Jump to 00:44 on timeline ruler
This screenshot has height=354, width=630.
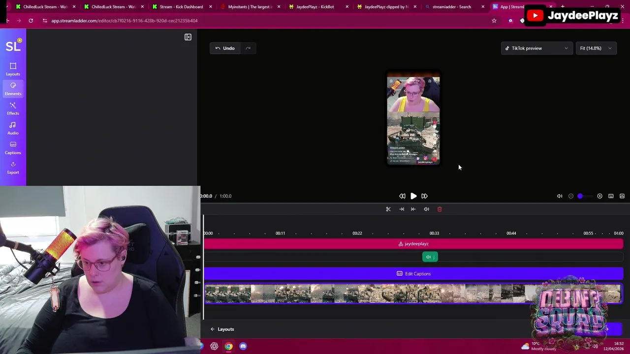click(511, 233)
